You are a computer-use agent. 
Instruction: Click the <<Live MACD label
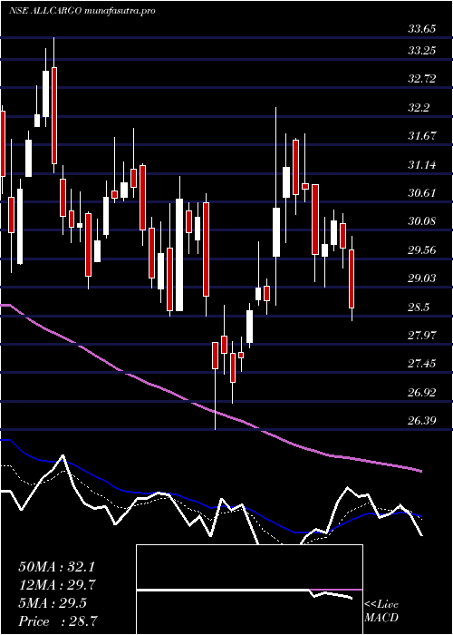click(x=381, y=611)
